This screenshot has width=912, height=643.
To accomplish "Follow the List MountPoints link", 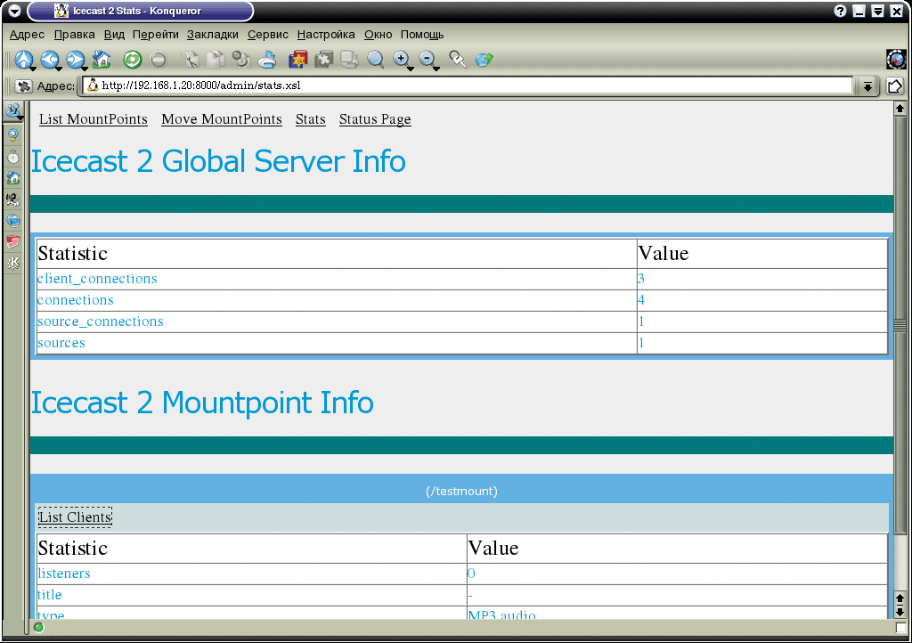I will point(93,119).
